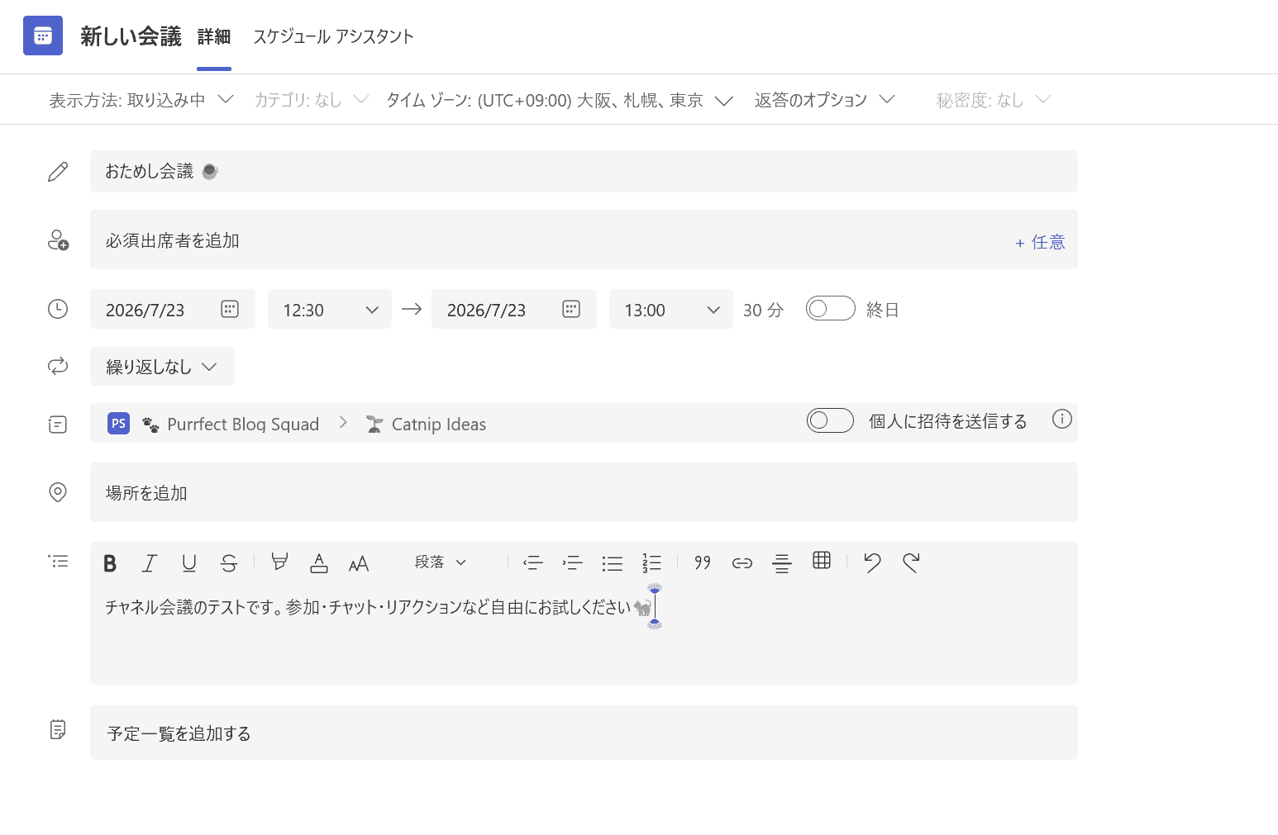Image resolution: width=1278 pixels, height=835 pixels.
Task: Click the info icon beside 個人に招待を送信する
Action: (x=1061, y=419)
